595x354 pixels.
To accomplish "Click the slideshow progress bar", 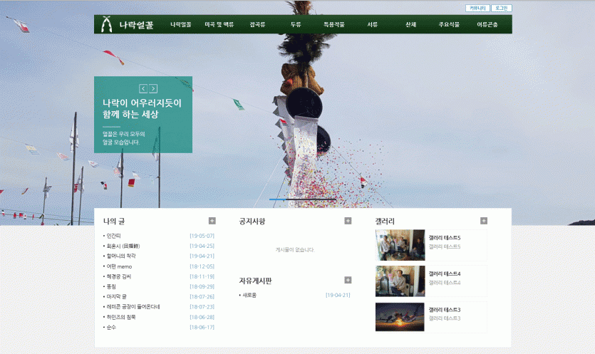I will pyautogui.click(x=302, y=200).
